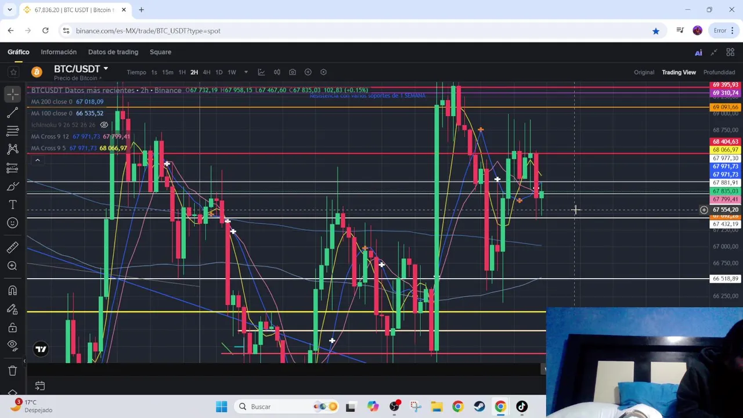Reload the Binance page
The width and height of the screenshot is (743, 418).
coord(45,31)
